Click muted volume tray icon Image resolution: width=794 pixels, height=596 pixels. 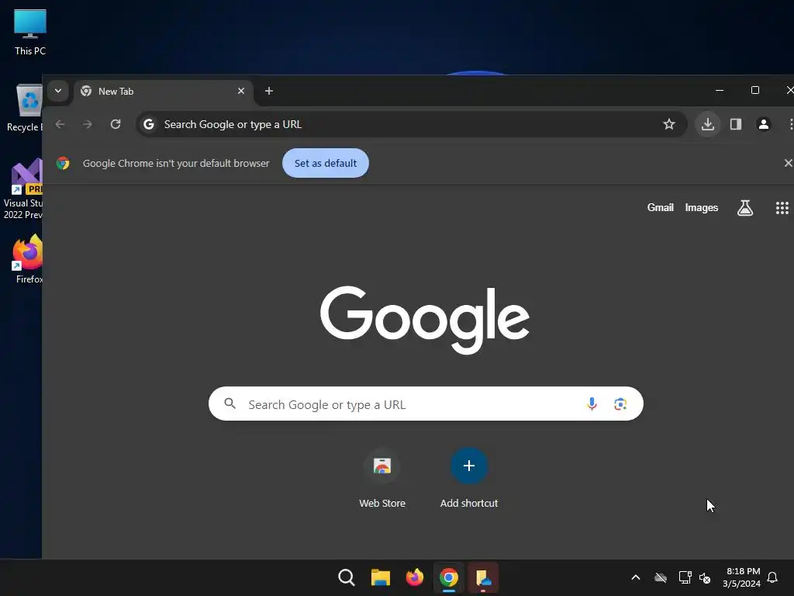[705, 577]
